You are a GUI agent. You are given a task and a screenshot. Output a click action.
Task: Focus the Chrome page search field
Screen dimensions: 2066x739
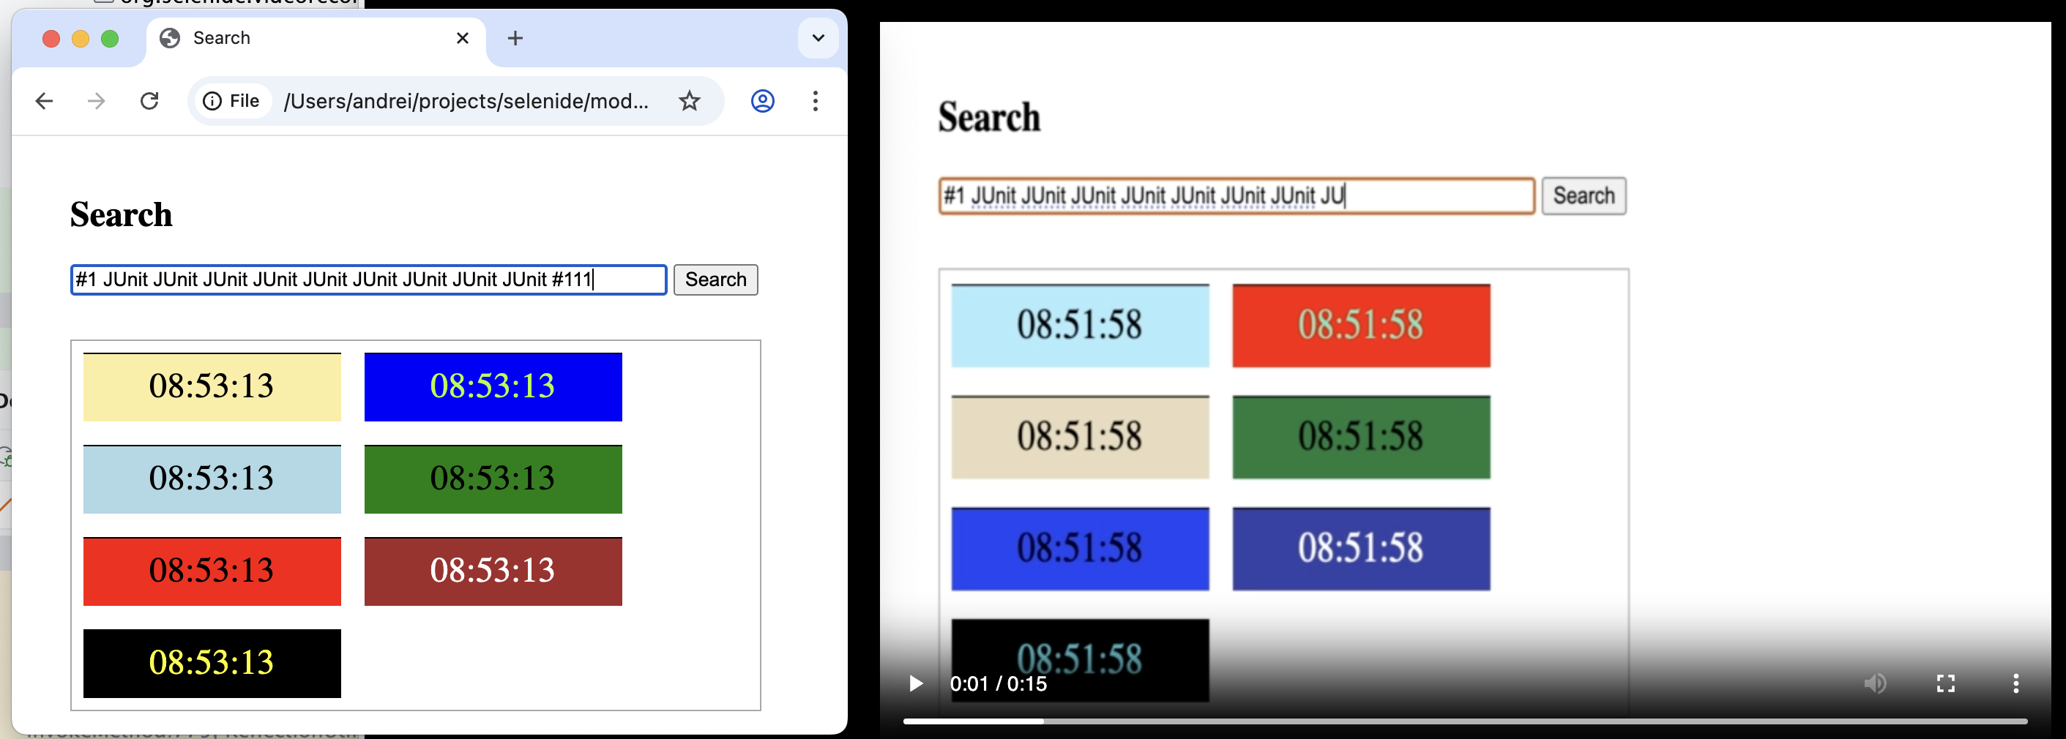coord(369,280)
